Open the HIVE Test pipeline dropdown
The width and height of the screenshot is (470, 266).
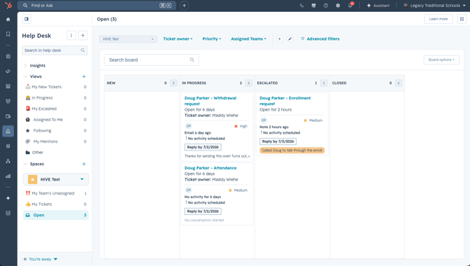point(128,39)
